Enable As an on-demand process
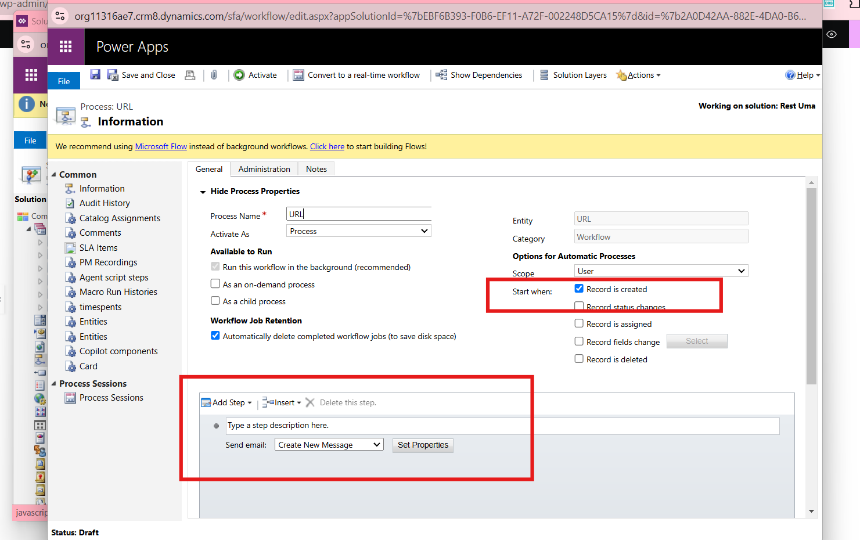Screen dimensions: 860x540 [x=215, y=284]
